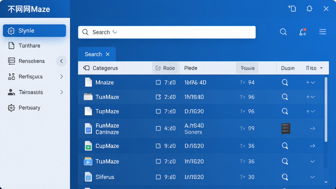Viewport: 336px width, 189px height.
Task: Check the box in Mnaize row
Action: click(x=158, y=82)
